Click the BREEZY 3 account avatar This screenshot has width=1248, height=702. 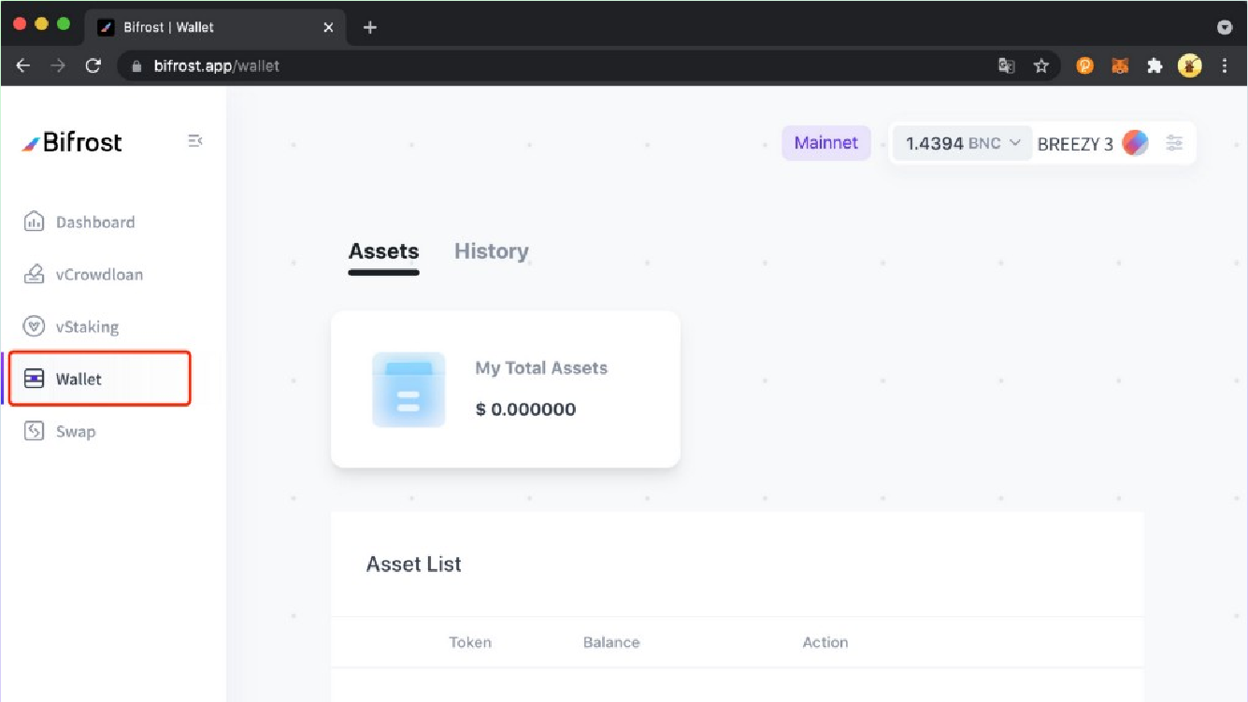[1135, 143]
